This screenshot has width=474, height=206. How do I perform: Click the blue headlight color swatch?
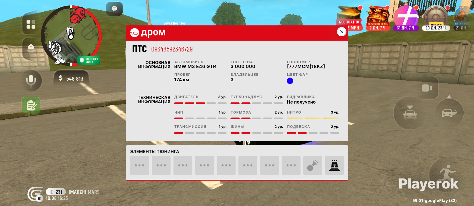tap(290, 81)
